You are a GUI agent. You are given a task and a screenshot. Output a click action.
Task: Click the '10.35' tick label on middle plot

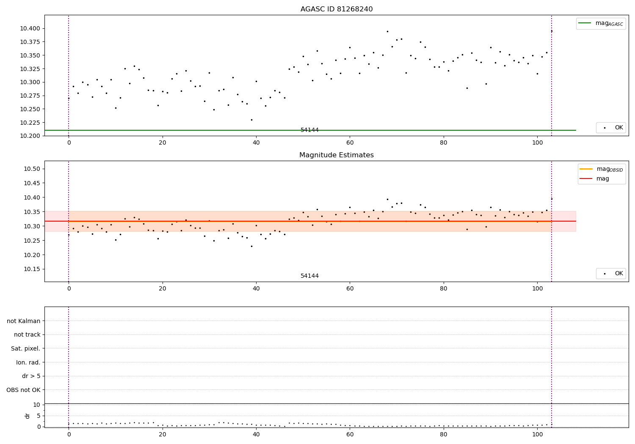[32, 212]
